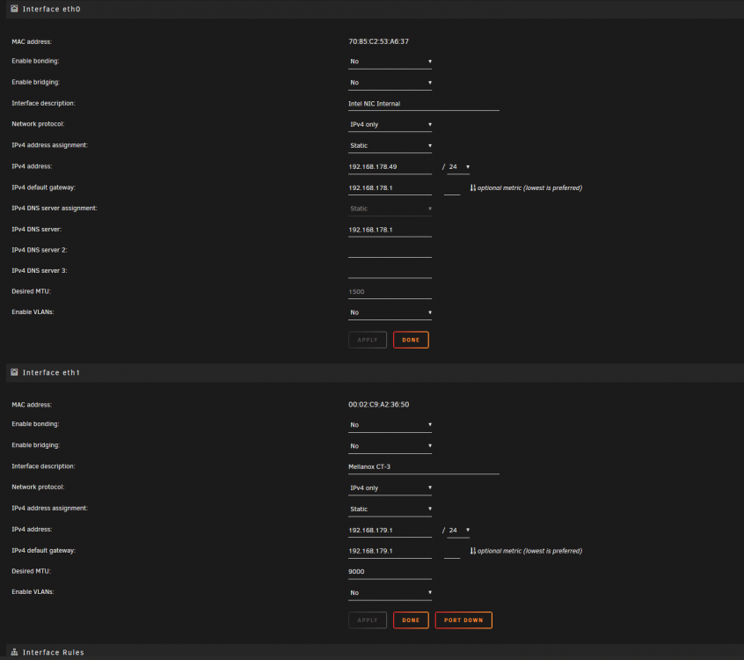Open eth0 Network protocol dropdown
This screenshot has width=744, height=660.
390,124
